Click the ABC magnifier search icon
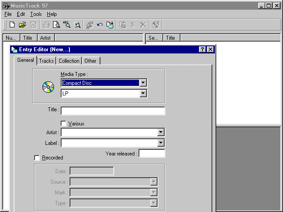 [x=67, y=25]
